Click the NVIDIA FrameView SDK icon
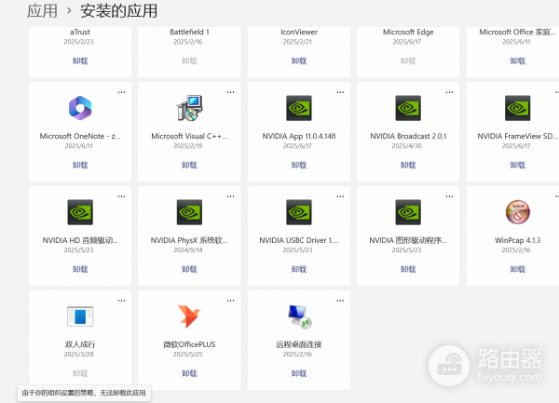559x403 pixels. coord(518,108)
